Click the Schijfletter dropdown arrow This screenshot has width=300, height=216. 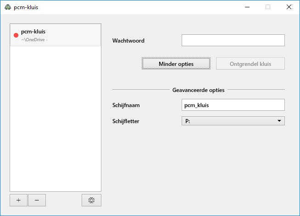tap(279, 121)
